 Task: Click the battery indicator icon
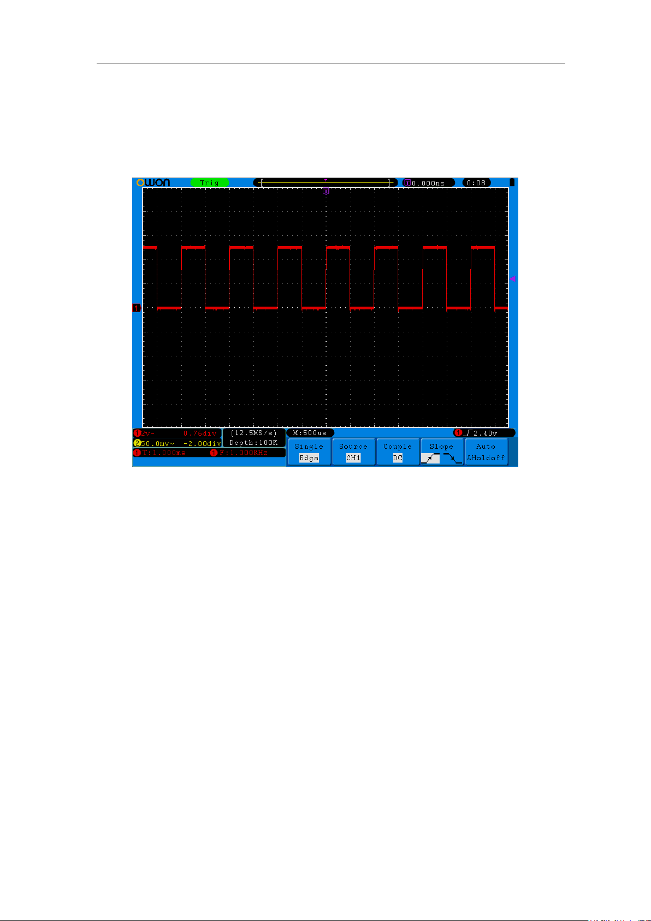coord(512,182)
